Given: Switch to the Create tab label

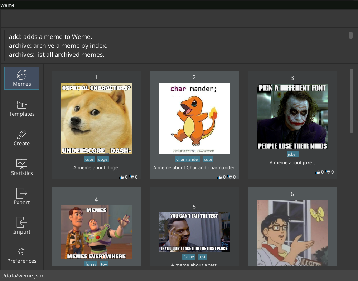Looking at the screenshot, I should [22, 144].
